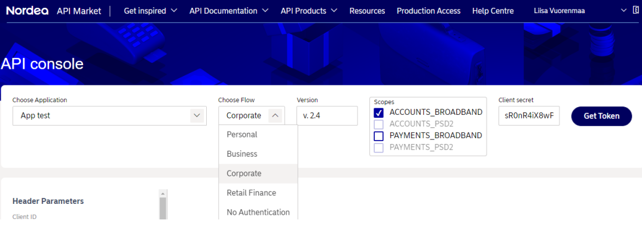Toggle the PAYMENTS_PSD2 scope checkbox
Image resolution: width=642 pixels, height=229 pixels.
[379, 148]
